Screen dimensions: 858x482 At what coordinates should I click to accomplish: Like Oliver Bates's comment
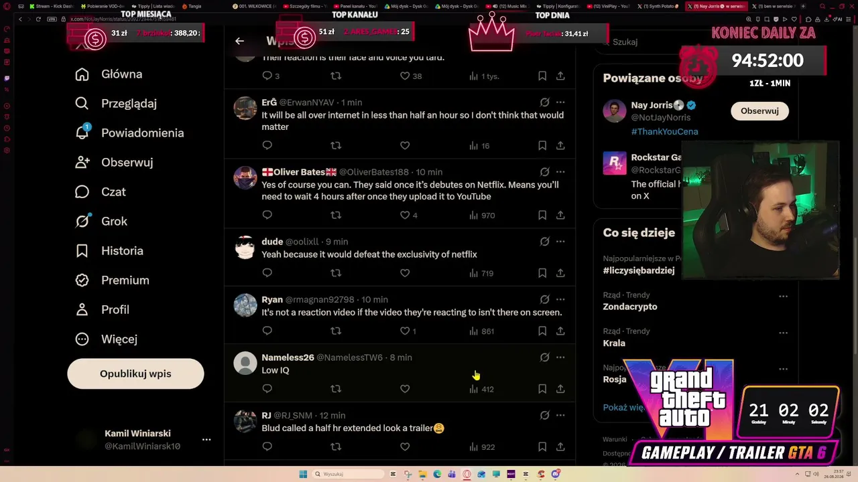pos(405,215)
